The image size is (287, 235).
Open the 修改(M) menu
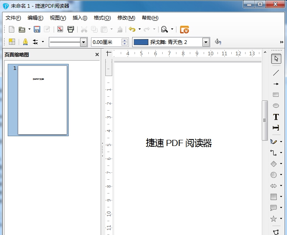pyautogui.click(x=126, y=18)
